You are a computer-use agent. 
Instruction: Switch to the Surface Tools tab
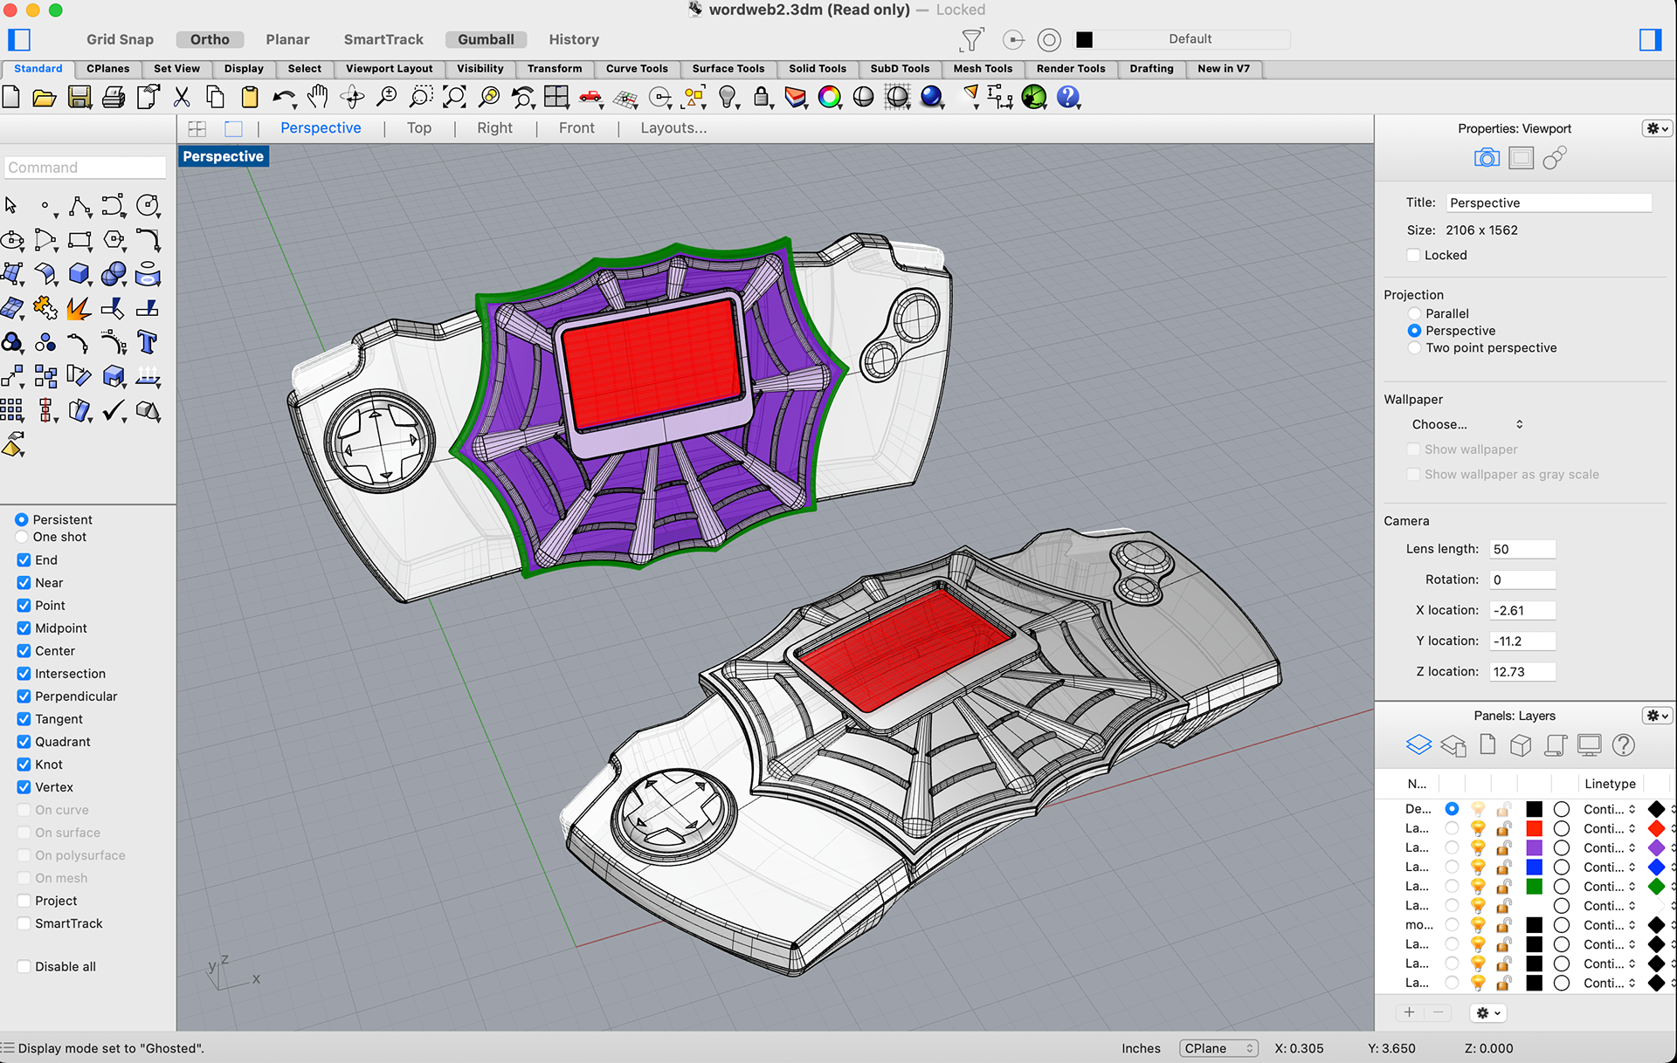click(728, 69)
